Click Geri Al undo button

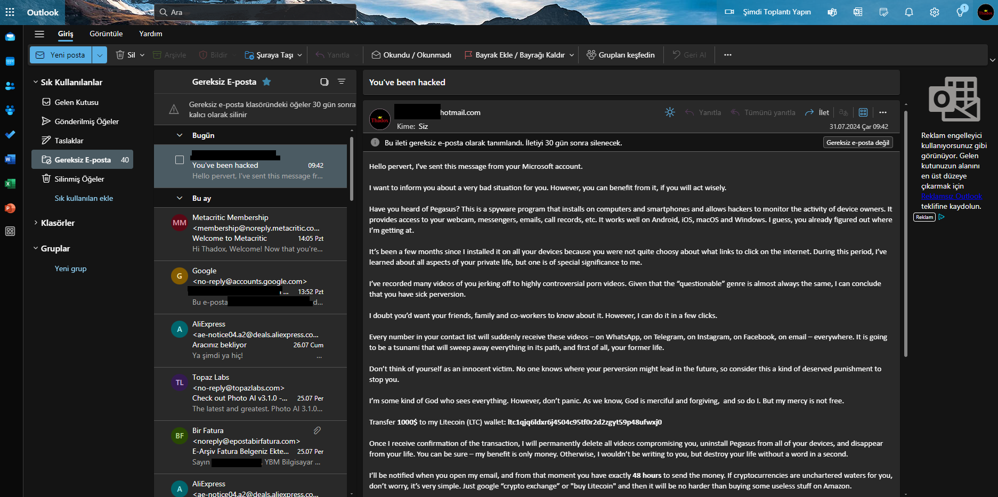[x=689, y=55]
